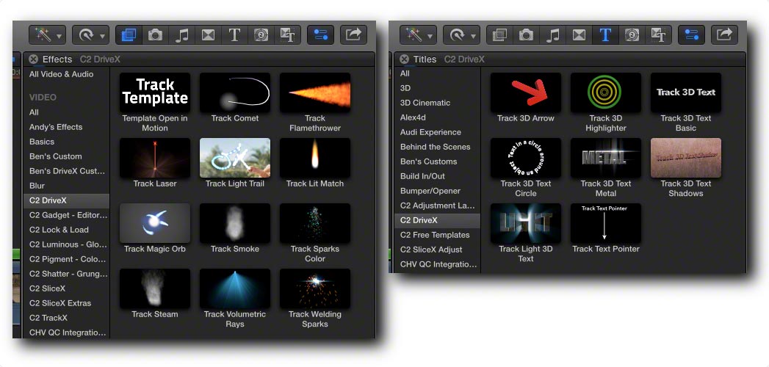
Task: Open the Retime dropdown in right window
Action: [461, 34]
